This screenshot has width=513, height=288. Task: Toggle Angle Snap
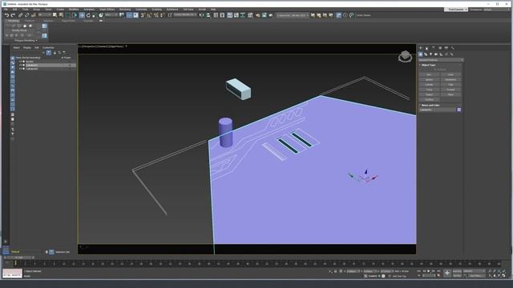click(x=149, y=15)
